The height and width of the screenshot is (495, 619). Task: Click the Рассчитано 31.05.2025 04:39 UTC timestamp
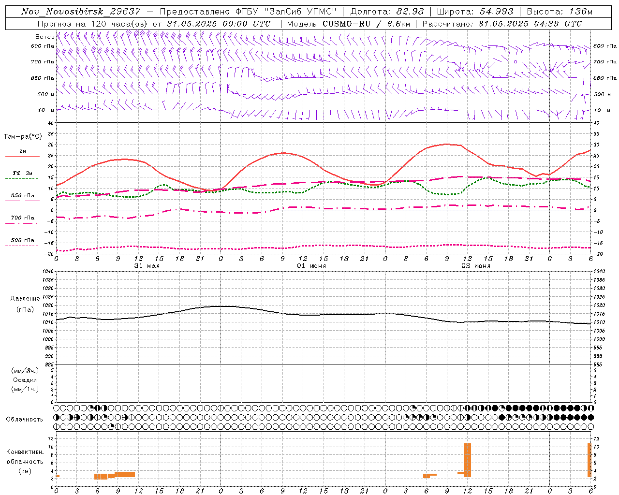click(x=502, y=24)
